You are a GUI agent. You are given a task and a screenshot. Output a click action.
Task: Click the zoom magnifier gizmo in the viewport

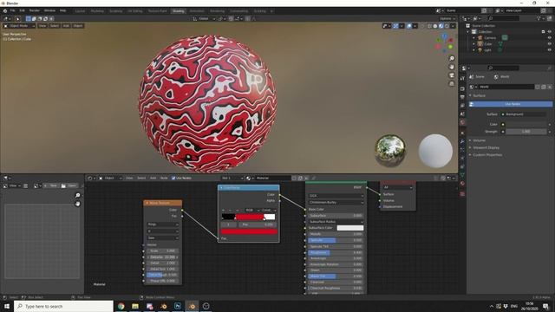pyautogui.click(x=452, y=58)
